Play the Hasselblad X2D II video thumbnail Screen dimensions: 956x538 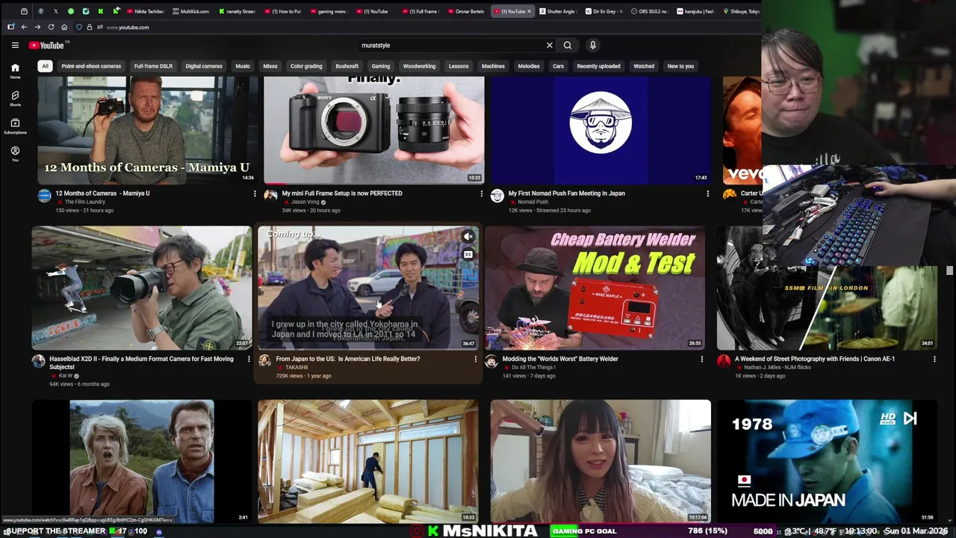[142, 288]
